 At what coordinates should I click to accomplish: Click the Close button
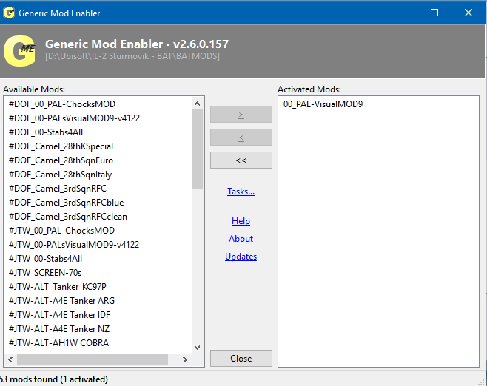pos(241,359)
